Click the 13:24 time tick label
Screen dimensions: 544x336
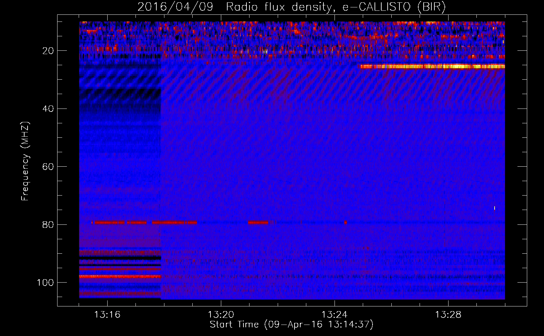pos(335,315)
